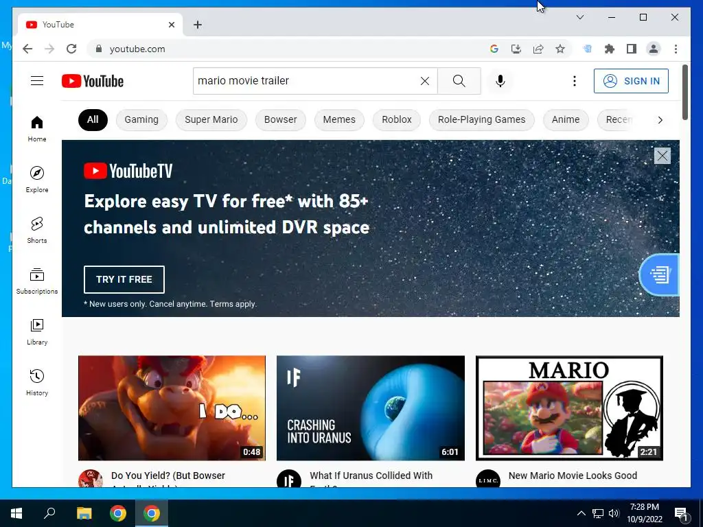Click TRY IT FREE on the banner
This screenshot has height=527, width=703.
click(124, 279)
